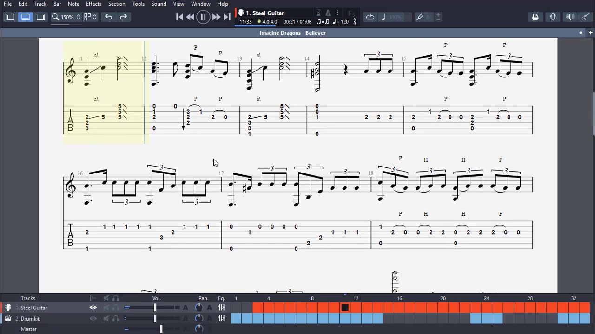Viewport: 595px width, 334px height.
Task: Open the tuner
Action: [x=570, y=17]
